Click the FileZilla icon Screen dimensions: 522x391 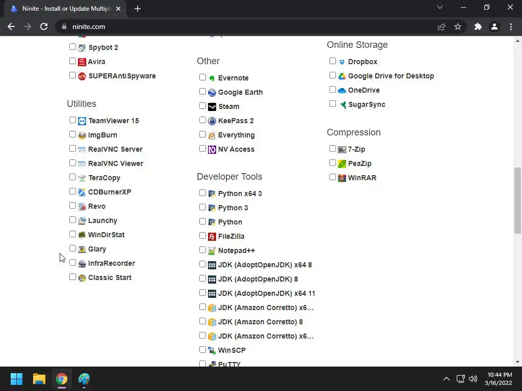[212, 236]
